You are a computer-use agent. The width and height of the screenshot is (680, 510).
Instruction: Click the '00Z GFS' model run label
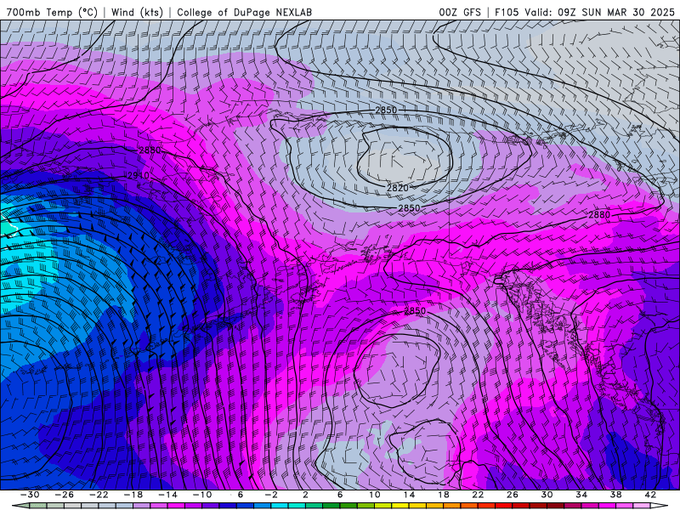pyautogui.click(x=460, y=12)
